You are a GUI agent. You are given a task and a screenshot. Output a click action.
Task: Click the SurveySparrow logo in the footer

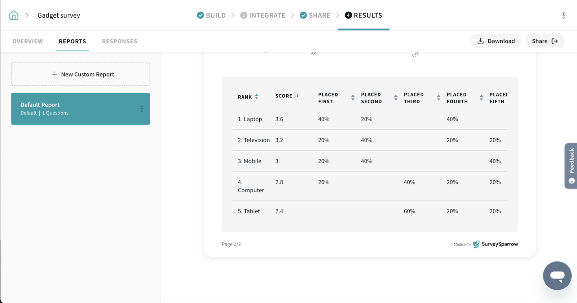point(496,244)
